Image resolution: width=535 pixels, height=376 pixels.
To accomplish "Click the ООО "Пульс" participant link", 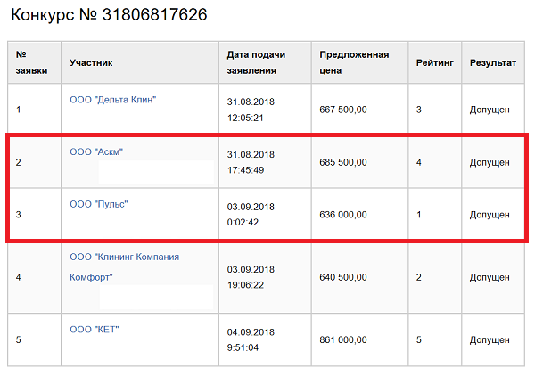I will pyautogui.click(x=99, y=204).
